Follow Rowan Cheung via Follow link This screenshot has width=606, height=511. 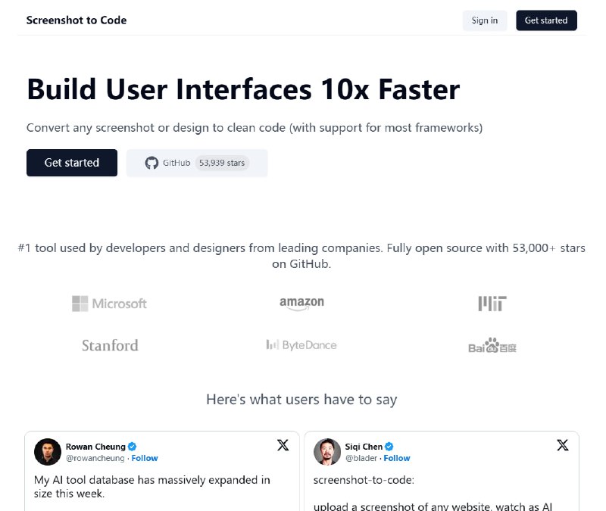(x=145, y=458)
